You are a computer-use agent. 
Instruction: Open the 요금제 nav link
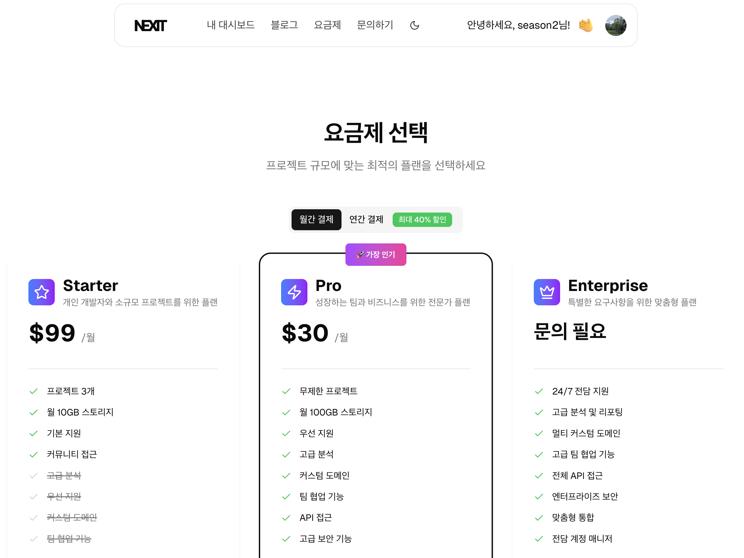click(327, 25)
